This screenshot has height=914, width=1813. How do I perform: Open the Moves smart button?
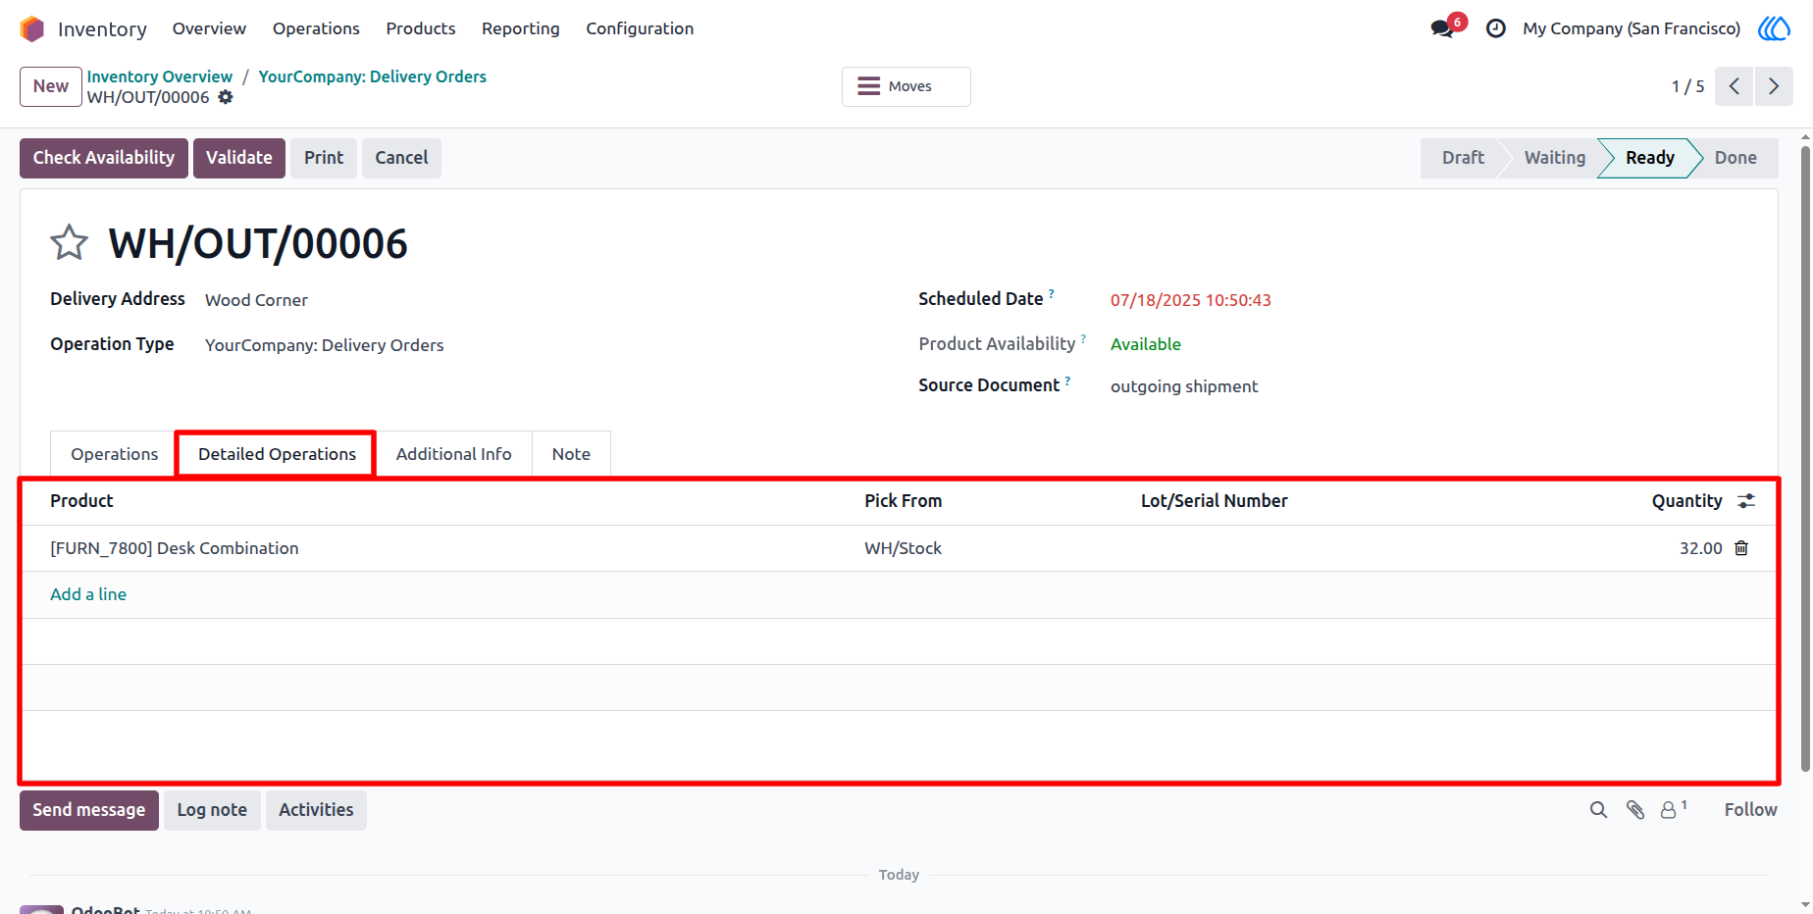pyautogui.click(x=906, y=86)
